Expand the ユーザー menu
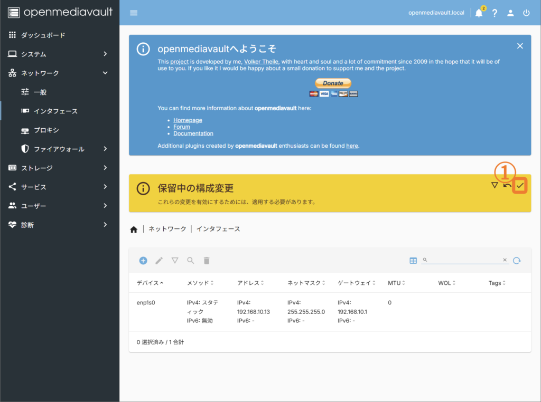541x402 pixels. [59, 206]
